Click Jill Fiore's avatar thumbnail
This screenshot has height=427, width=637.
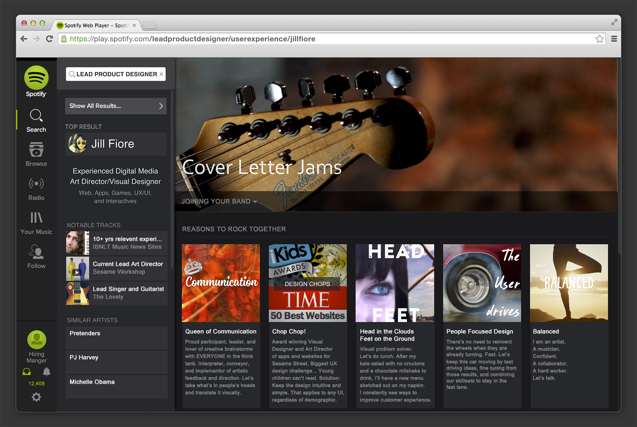pyautogui.click(x=78, y=144)
